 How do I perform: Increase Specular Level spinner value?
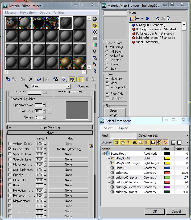tap(44, 104)
